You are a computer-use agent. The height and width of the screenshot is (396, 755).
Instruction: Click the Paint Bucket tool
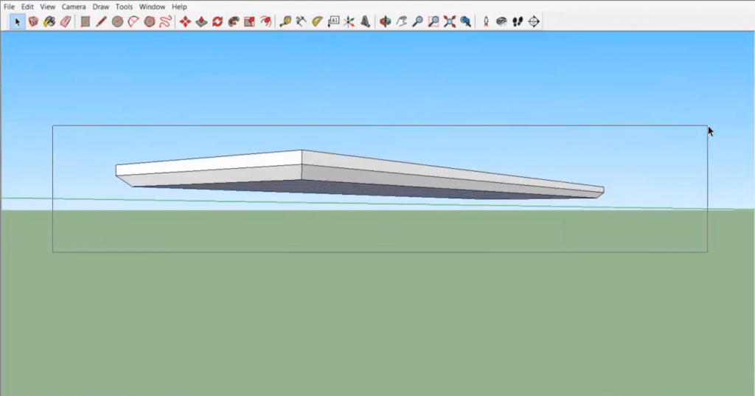49,21
